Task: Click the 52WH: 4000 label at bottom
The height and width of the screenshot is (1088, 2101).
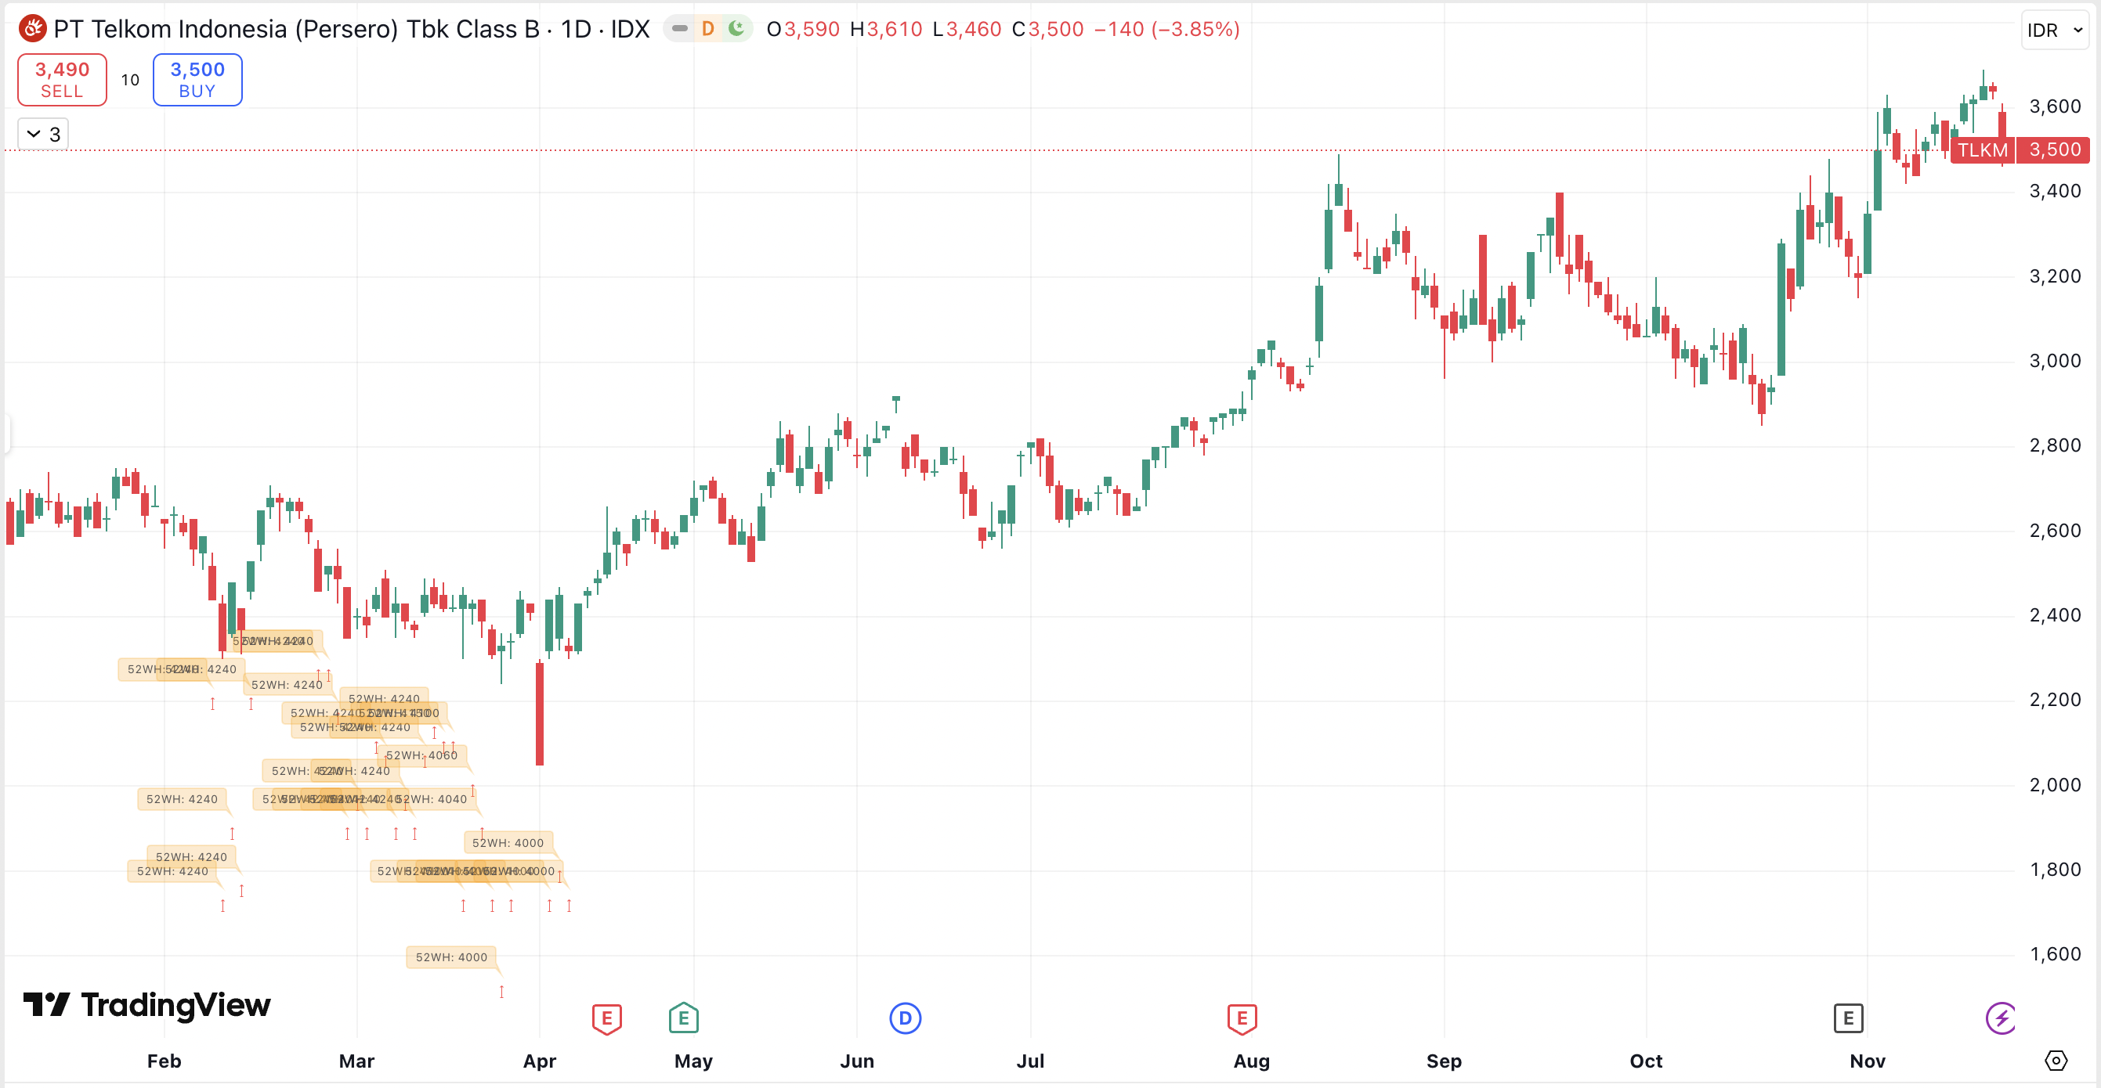Action: pyautogui.click(x=451, y=957)
